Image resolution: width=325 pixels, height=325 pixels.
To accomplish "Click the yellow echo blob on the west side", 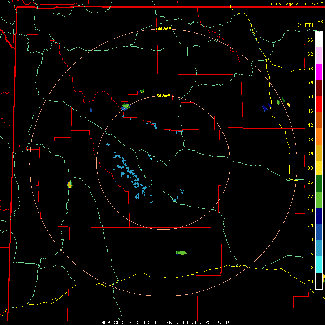I will (x=70, y=184).
